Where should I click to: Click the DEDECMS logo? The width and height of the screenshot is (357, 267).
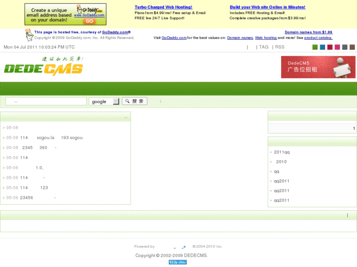click(44, 66)
